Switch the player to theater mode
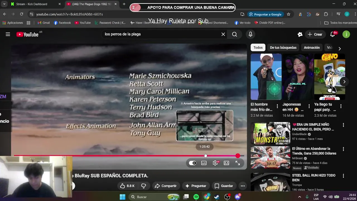Image resolution: width=357 pixels, height=201 pixels. (x=226, y=163)
